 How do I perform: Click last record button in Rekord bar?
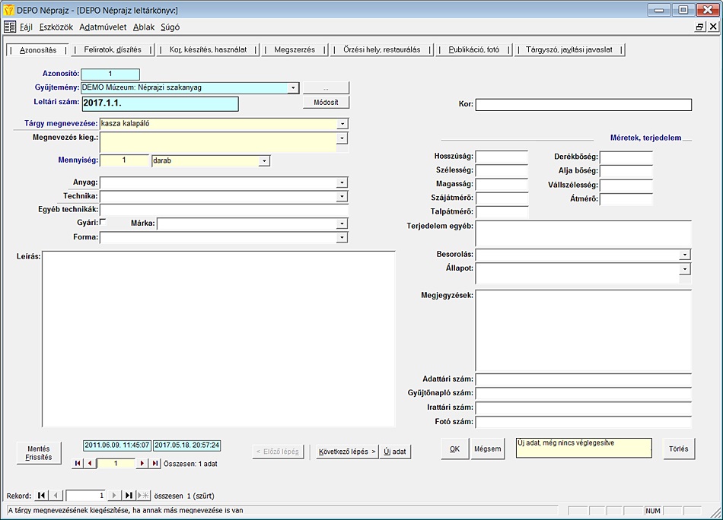129,495
